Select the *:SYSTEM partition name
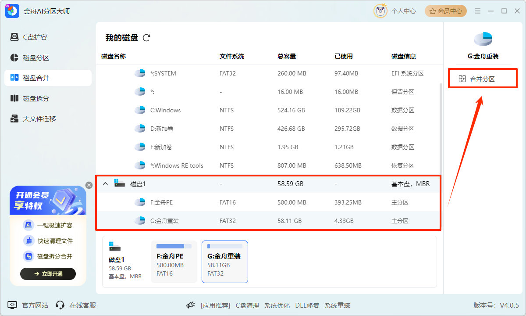Viewport: 526px width, 316px height. coord(163,73)
